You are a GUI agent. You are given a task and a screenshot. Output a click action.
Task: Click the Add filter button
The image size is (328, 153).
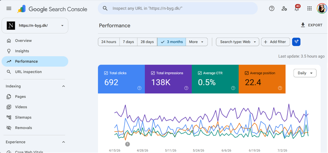[276, 42]
